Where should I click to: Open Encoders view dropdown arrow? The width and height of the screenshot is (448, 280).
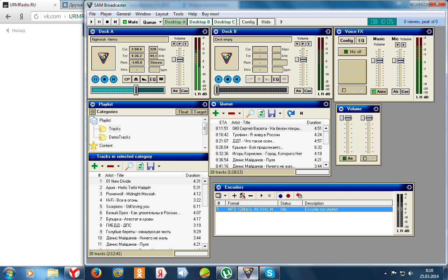tap(225, 196)
